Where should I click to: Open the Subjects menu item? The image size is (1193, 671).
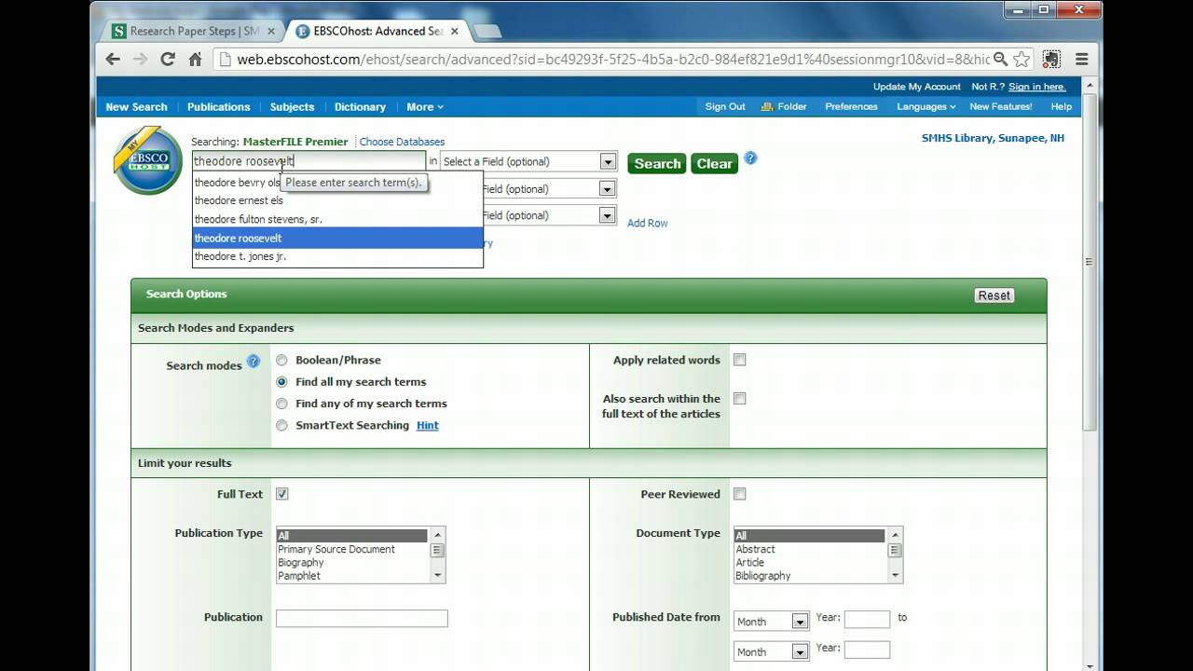click(292, 107)
